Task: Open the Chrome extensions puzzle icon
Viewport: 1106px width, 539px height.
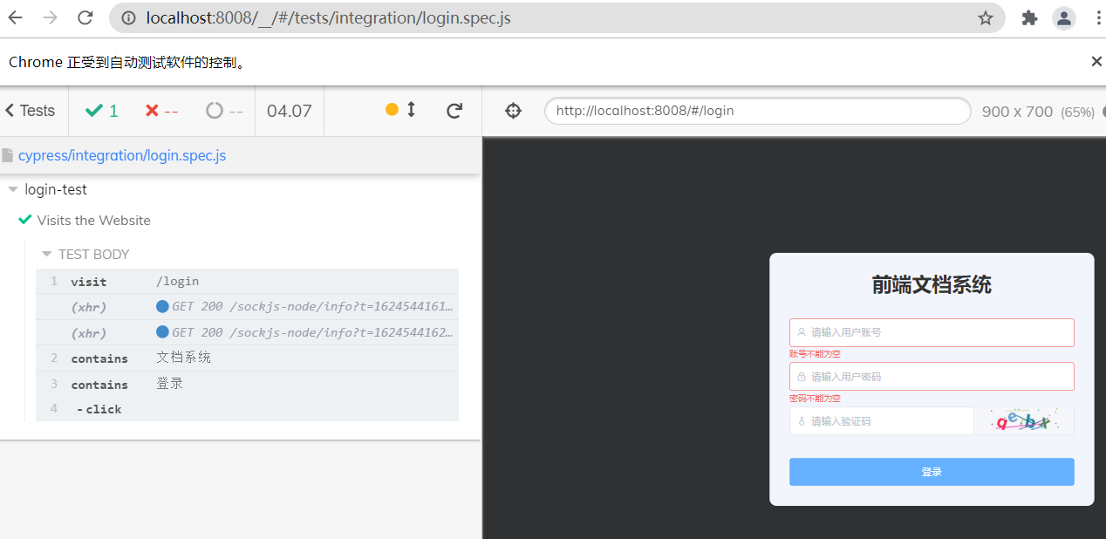Action: pos(1029,18)
